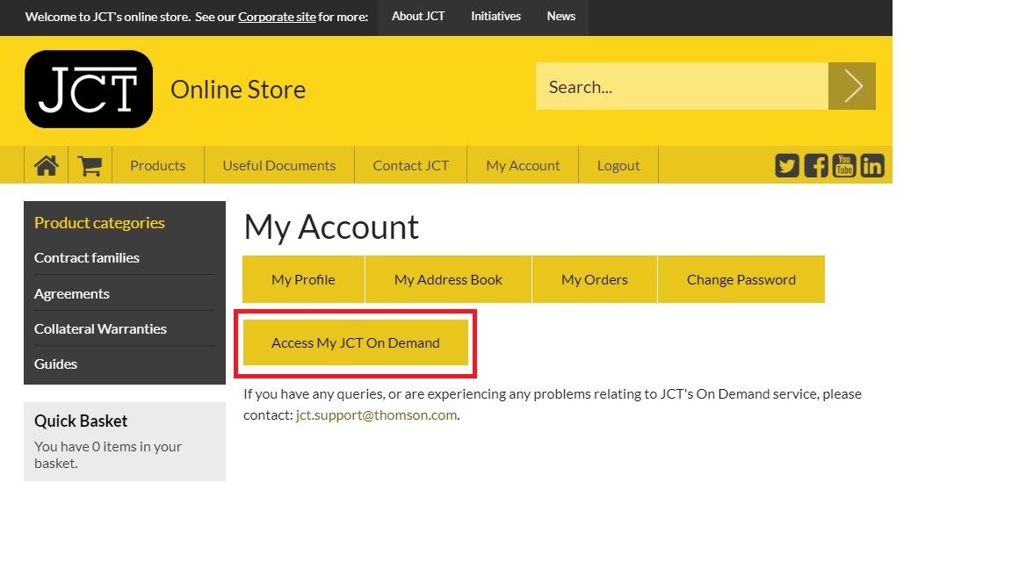View the My Orders tab
Viewport: 1012px width, 569px height.
point(595,279)
